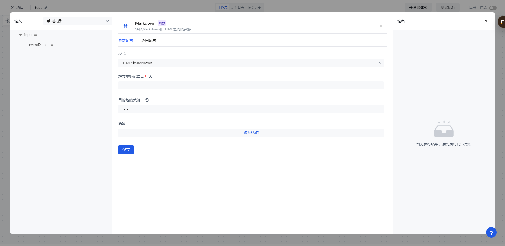The height and width of the screenshot is (246, 505).
Task: Click the zoom-in magnifier icon
Action: (8, 21)
